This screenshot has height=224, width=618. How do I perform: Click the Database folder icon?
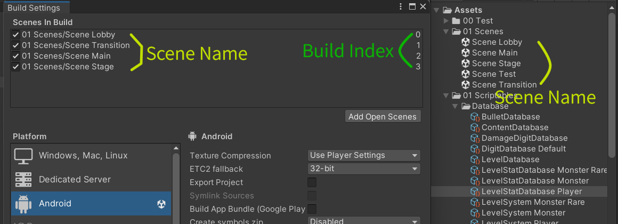pyautogui.click(x=466, y=106)
